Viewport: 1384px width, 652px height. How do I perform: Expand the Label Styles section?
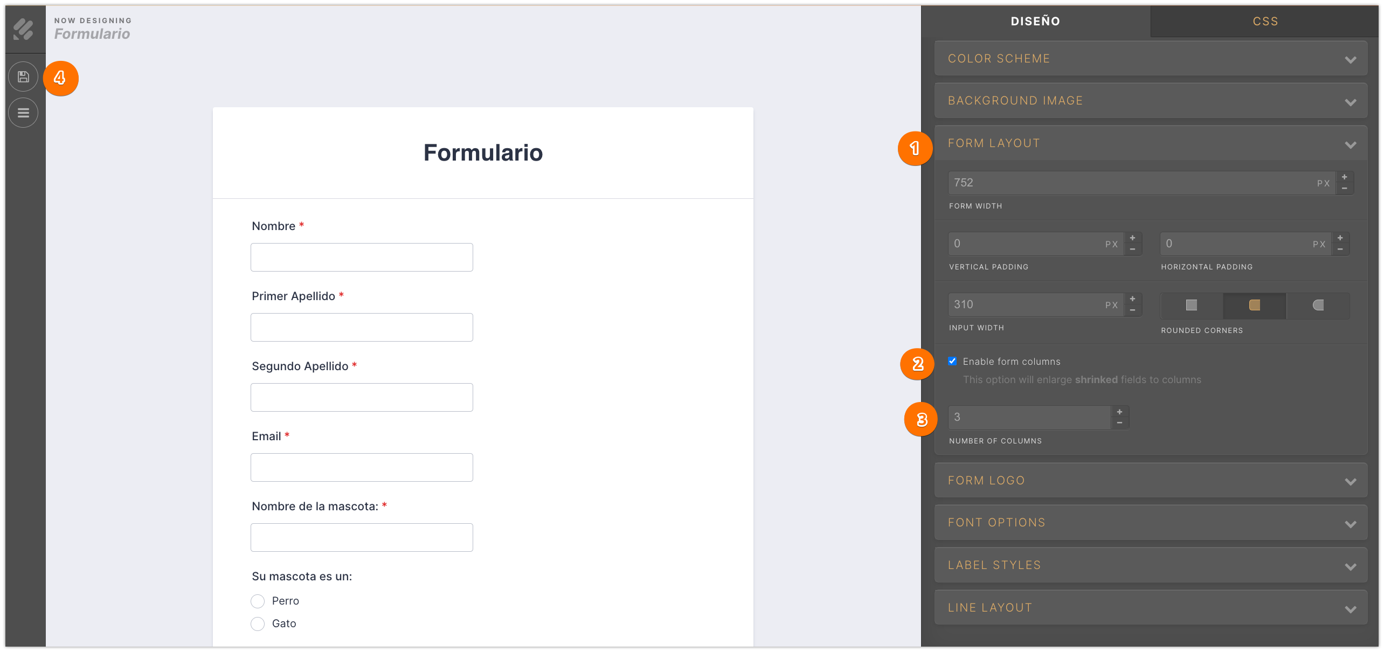point(1151,565)
